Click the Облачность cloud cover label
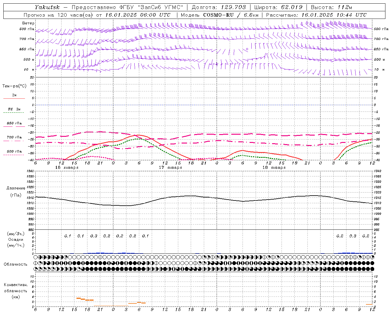The image size is (390, 312). click(x=16, y=264)
